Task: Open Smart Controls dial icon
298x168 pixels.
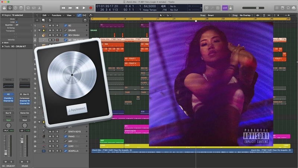Action: pyautogui.click(x=28, y=8)
